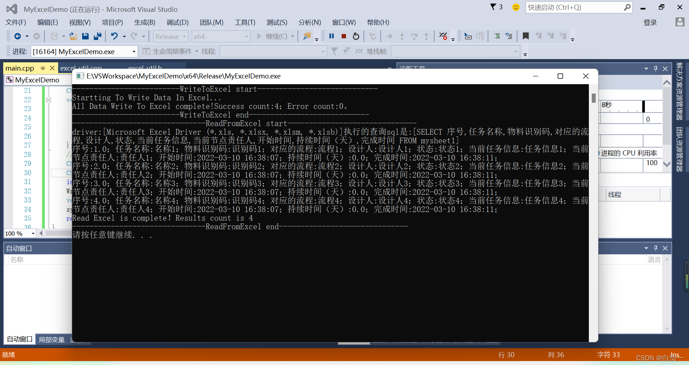Screen dimensions: 689x365
Task: Click the diagnostic panel scroll up arrow
Action: (x=667, y=83)
